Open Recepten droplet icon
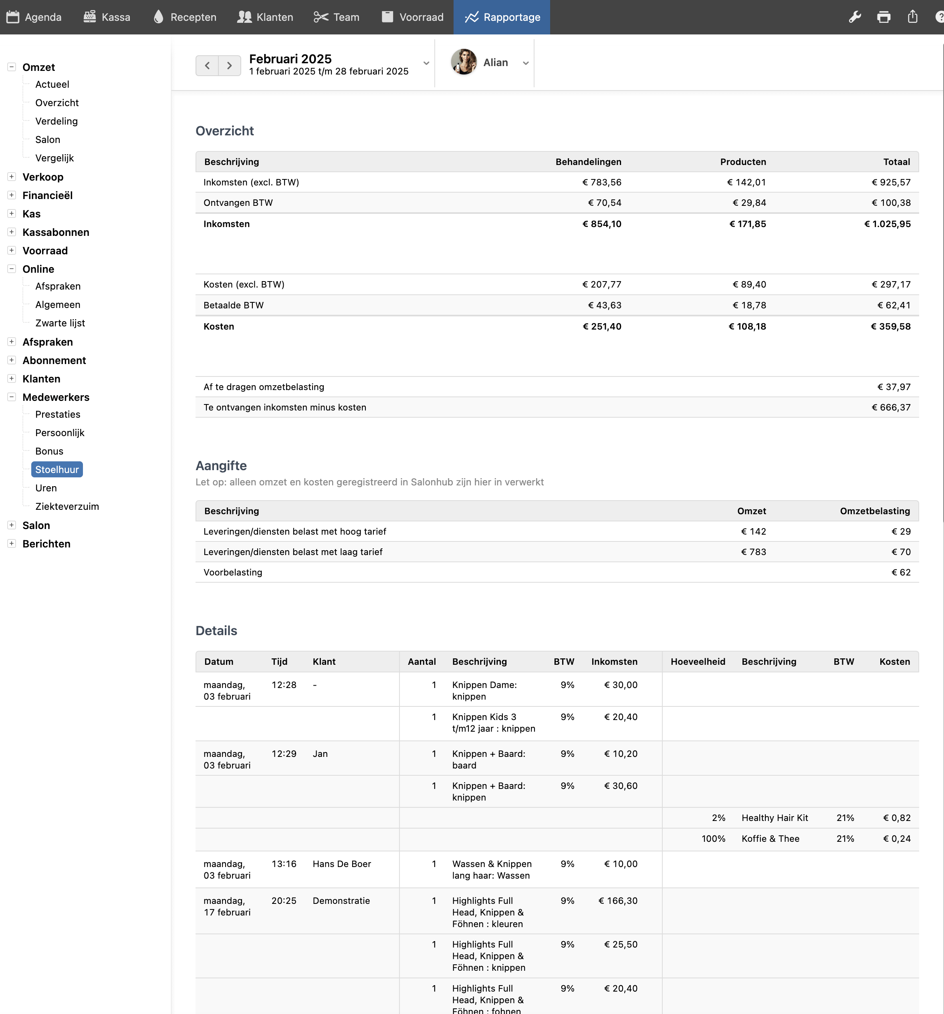 click(x=159, y=17)
